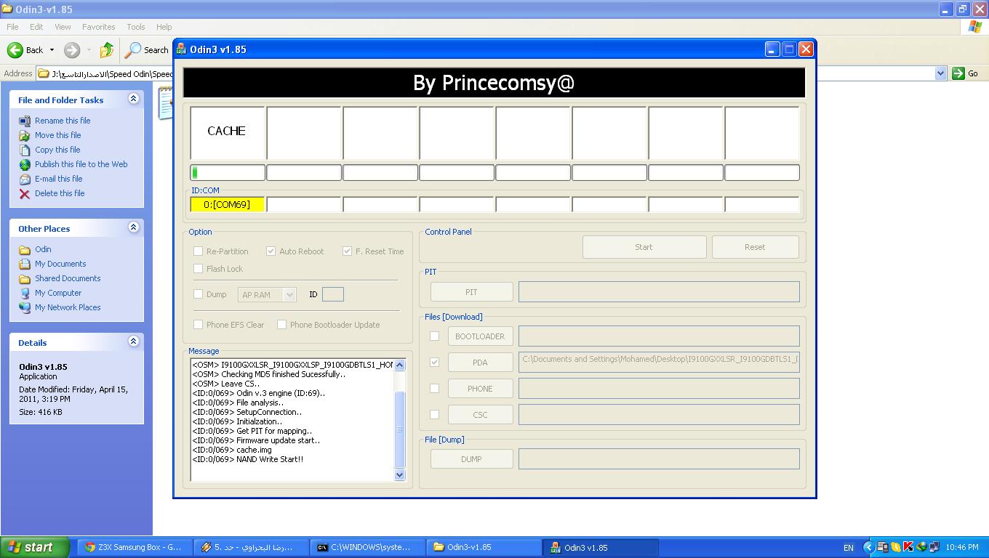Click the green Go arrow icon

pos(958,73)
